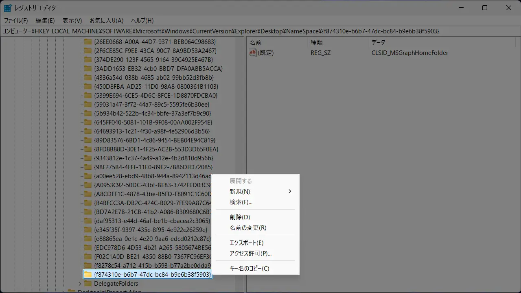Choose エクスポート(E) from context menu

point(247,243)
